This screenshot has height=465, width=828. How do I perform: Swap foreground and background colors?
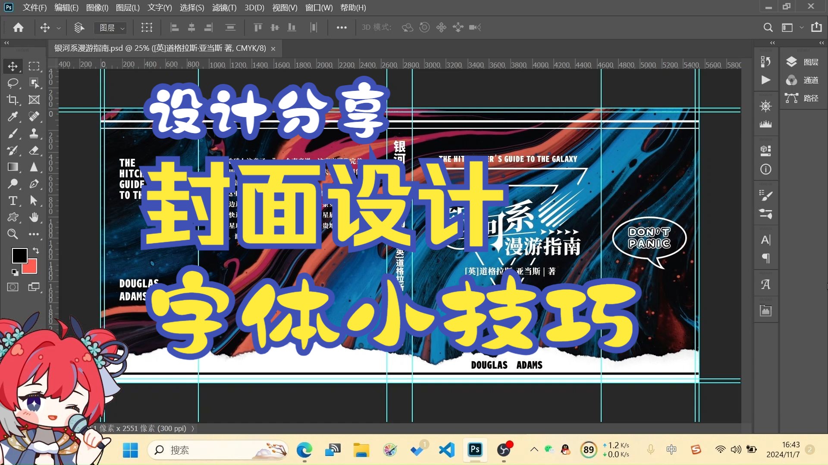click(x=36, y=250)
